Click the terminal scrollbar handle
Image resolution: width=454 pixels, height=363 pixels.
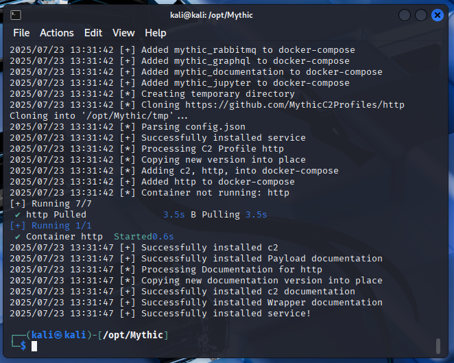[x=438, y=346]
